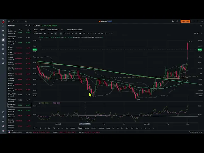Expand the range measure dropdown arrow
204x153 pixels.
(82, 33)
